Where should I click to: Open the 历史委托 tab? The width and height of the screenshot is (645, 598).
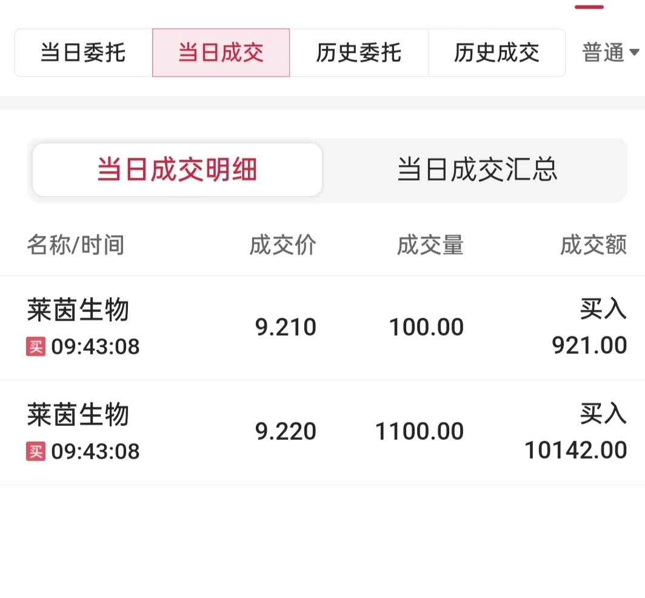(359, 53)
